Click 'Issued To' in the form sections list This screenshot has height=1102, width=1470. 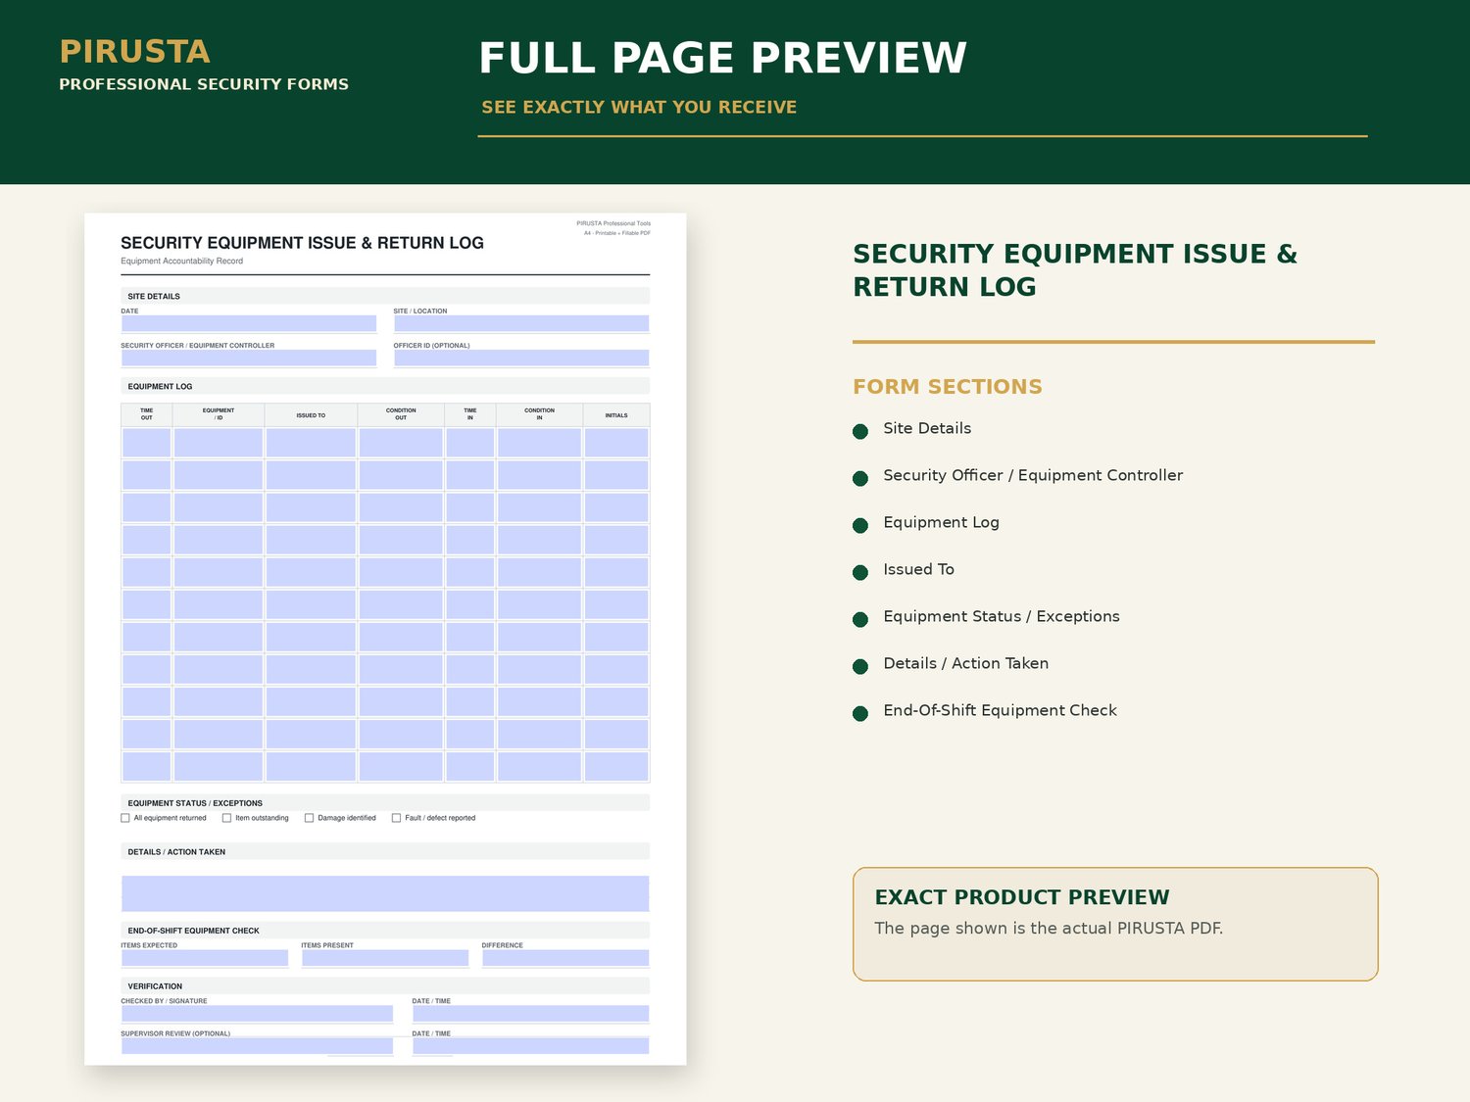point(918,569)
